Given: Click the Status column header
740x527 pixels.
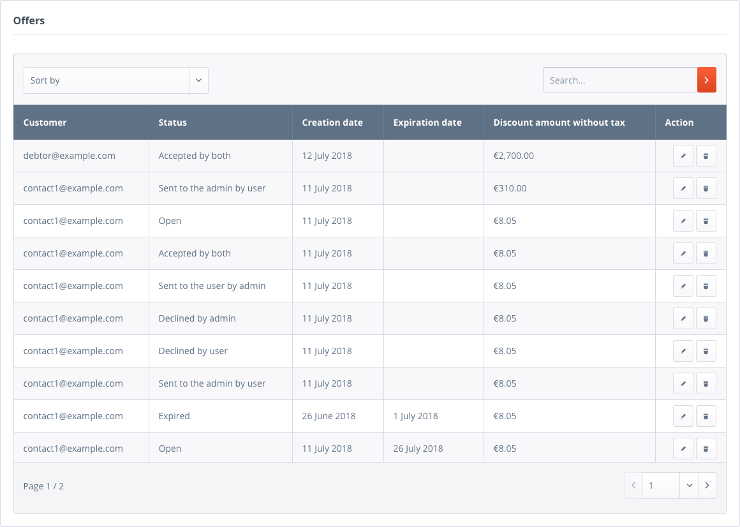Looking at the screenshot, I should click(172, 122).
